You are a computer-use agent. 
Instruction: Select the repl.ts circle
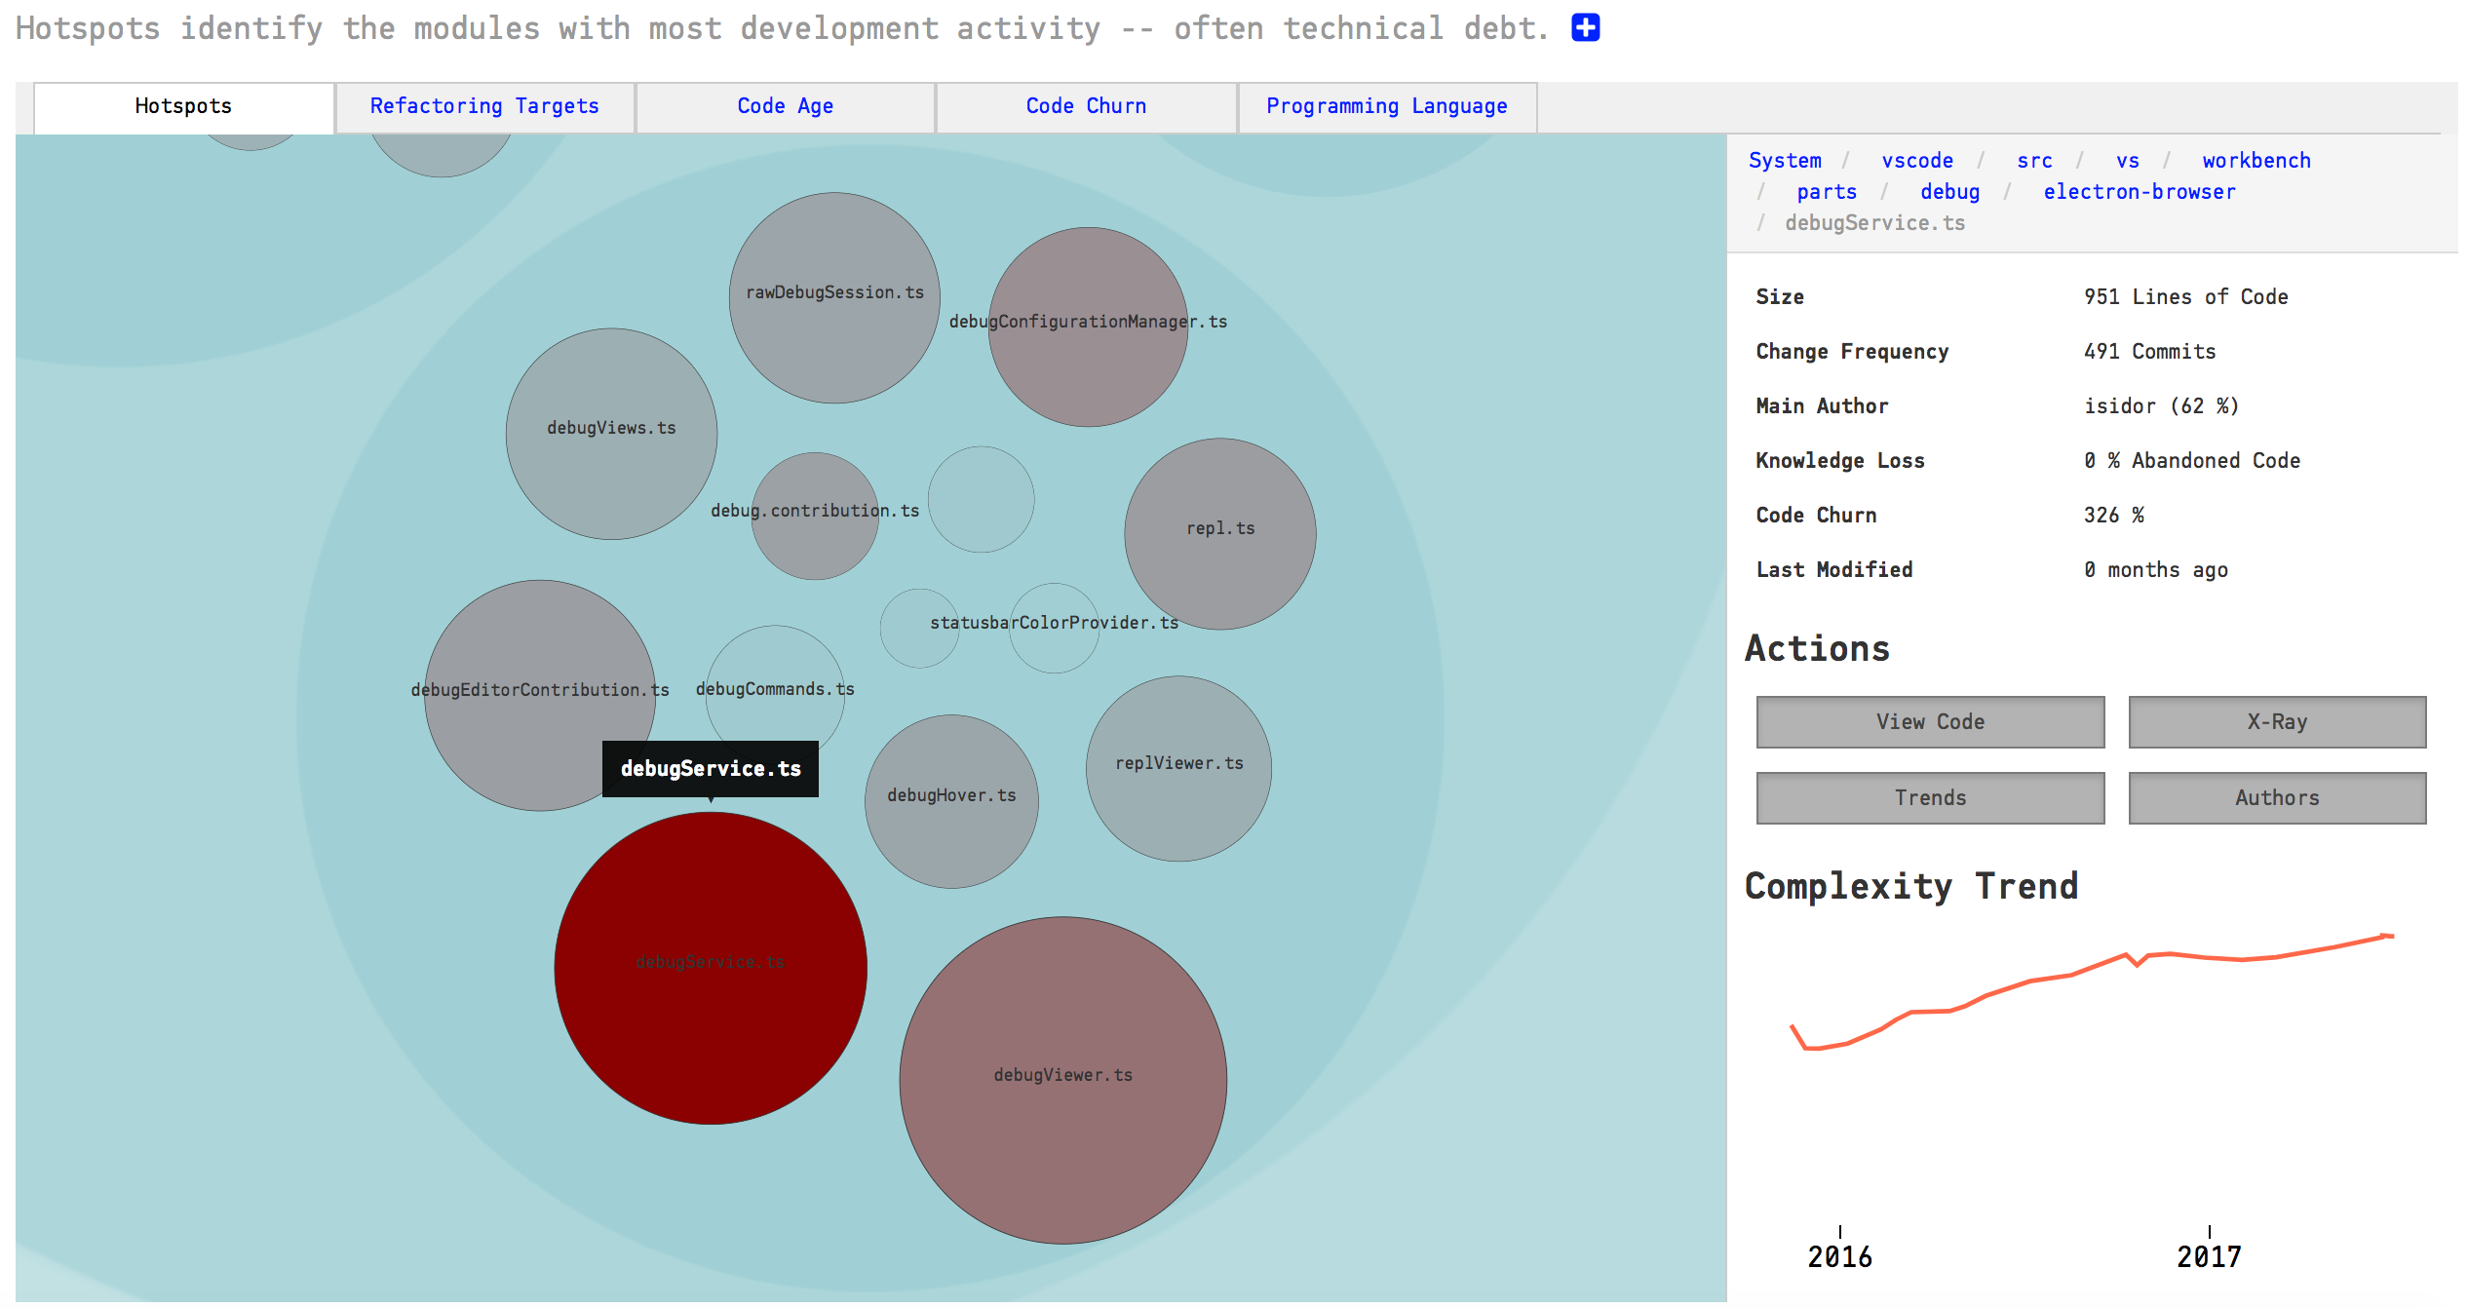[1220, 533]
